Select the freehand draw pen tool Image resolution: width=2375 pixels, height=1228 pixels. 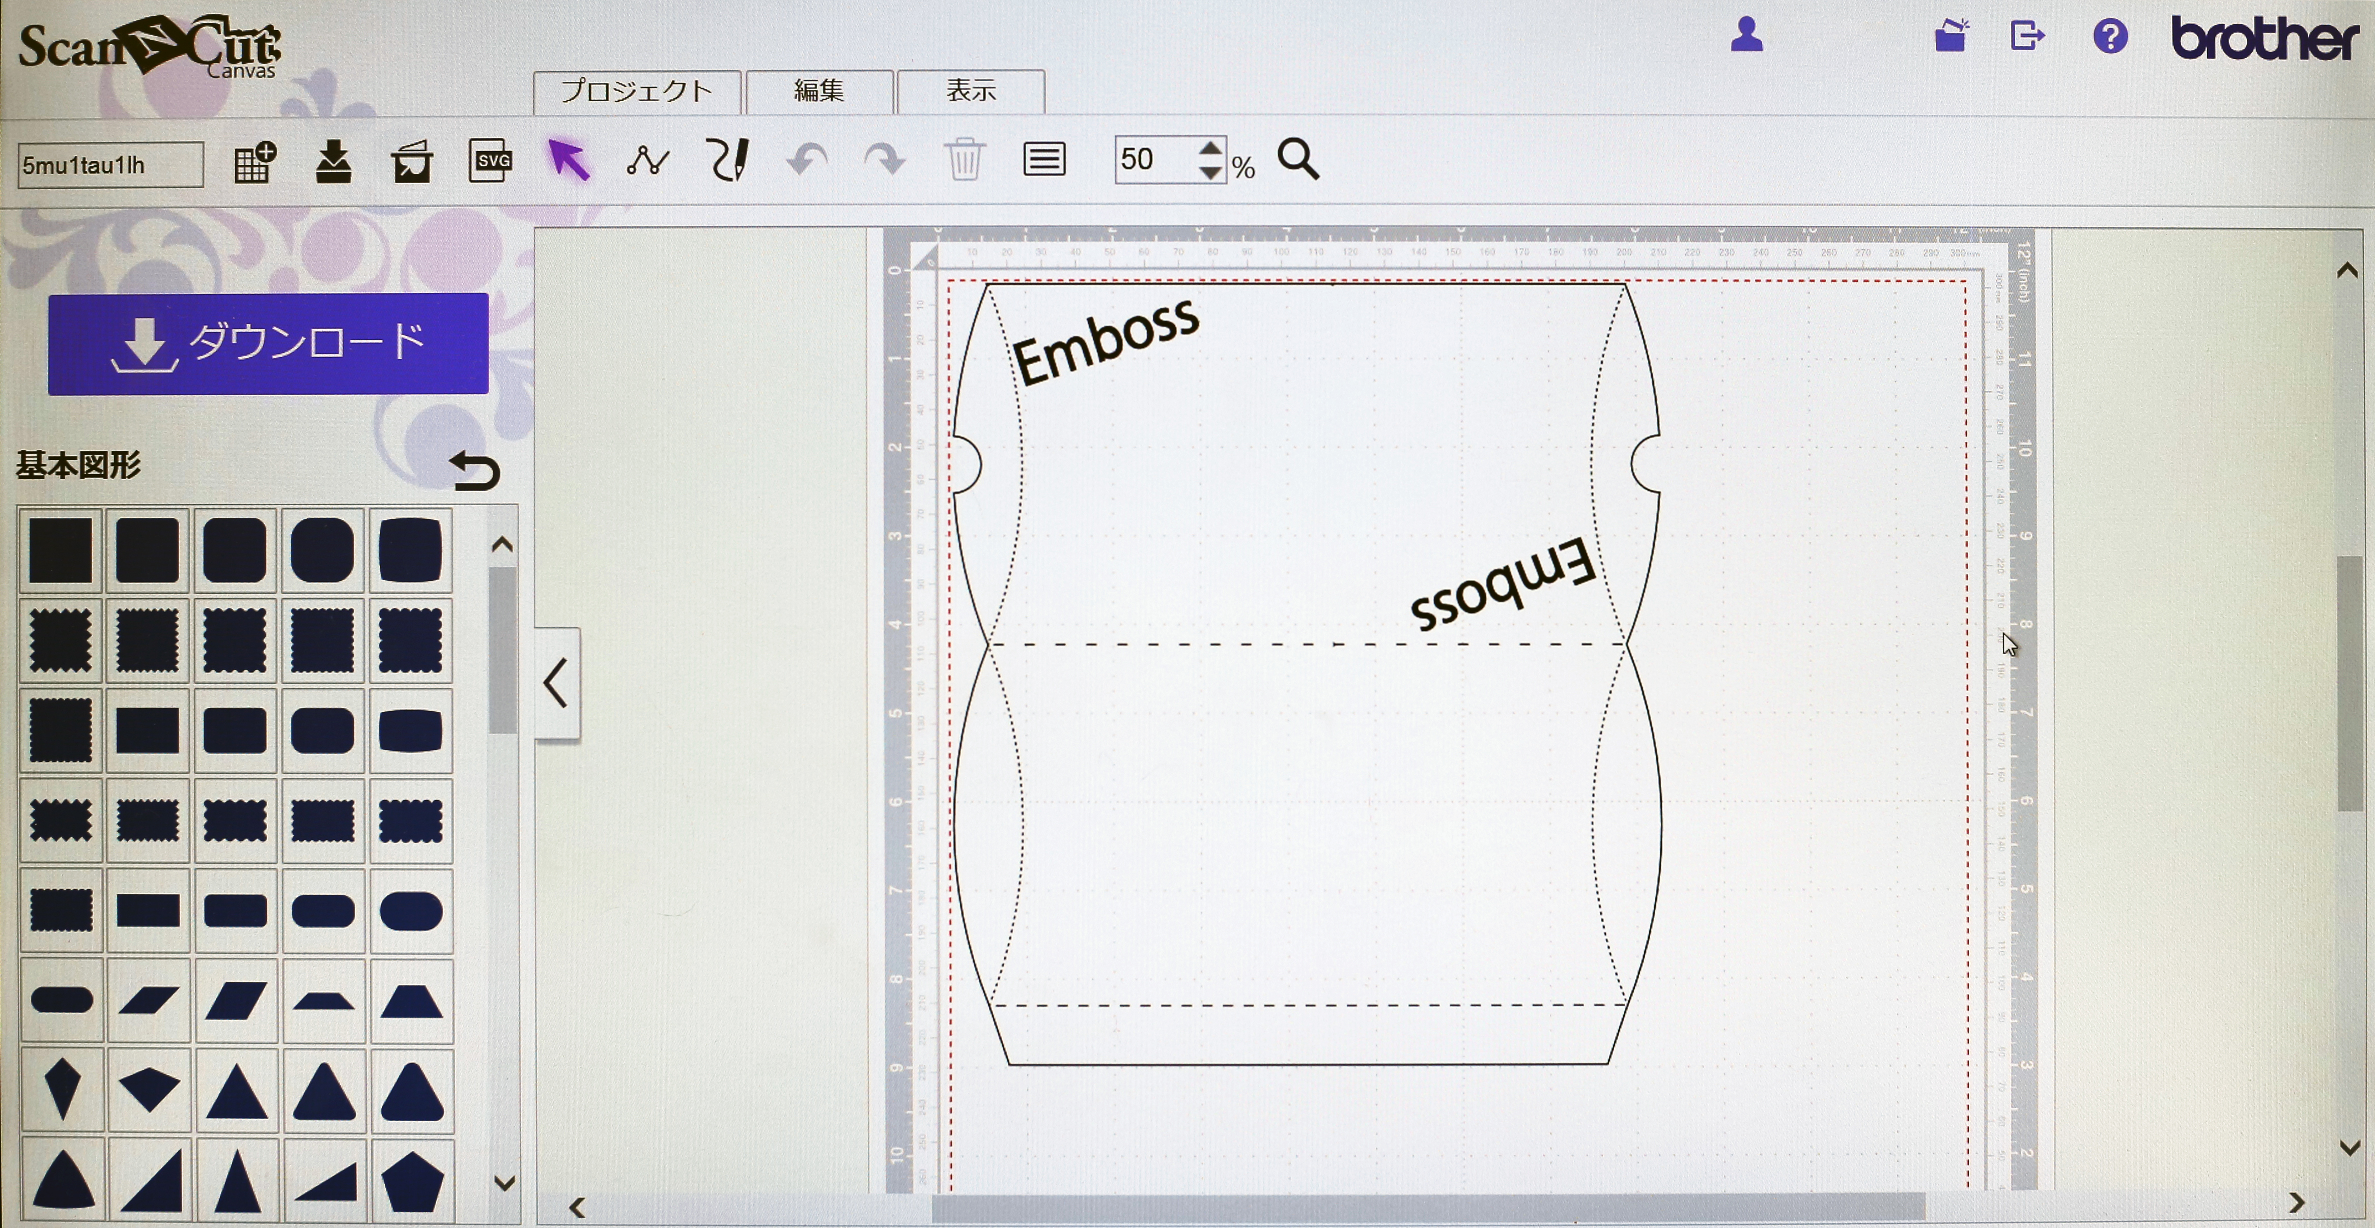tap(727, 159)
